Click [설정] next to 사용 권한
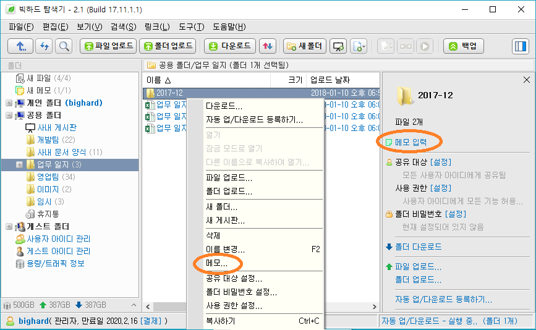536x330 pixels. tap(441, 188)
